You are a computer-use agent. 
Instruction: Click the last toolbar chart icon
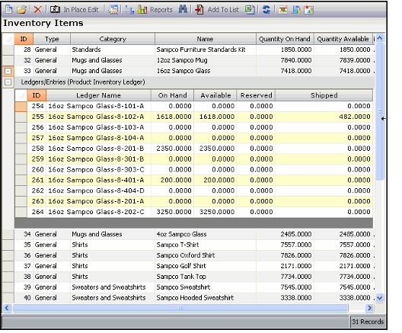click(308, 10)
